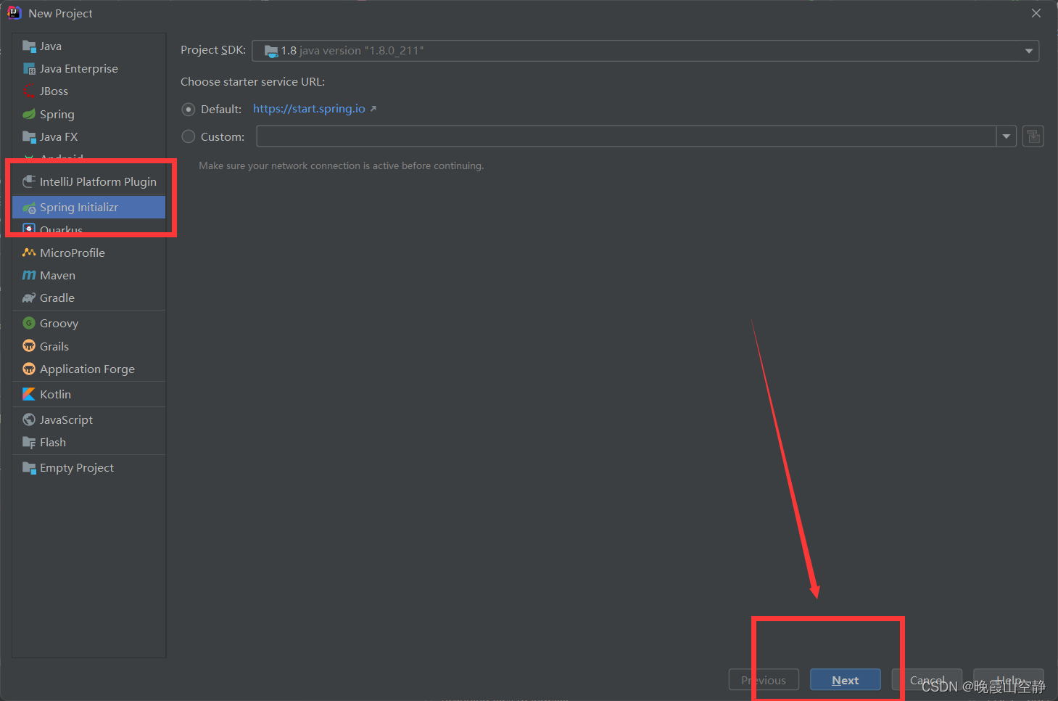Screen dimensions: 1058x701
Task: Expand the Custom URL history dropdown arrow
Action: (x=1007, y=136)
